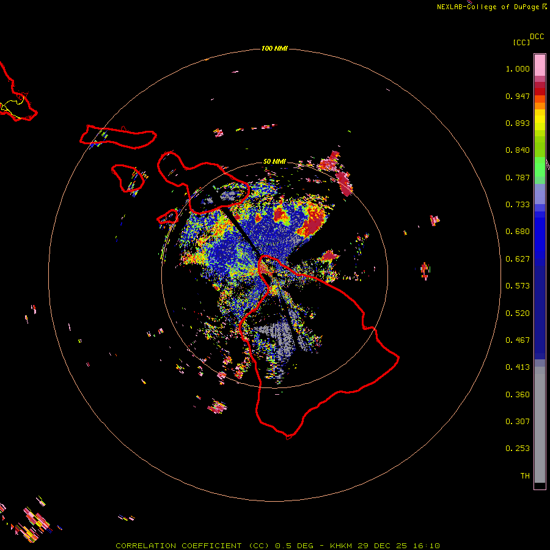Click the TH threshold label

click(x=525, y=476)
